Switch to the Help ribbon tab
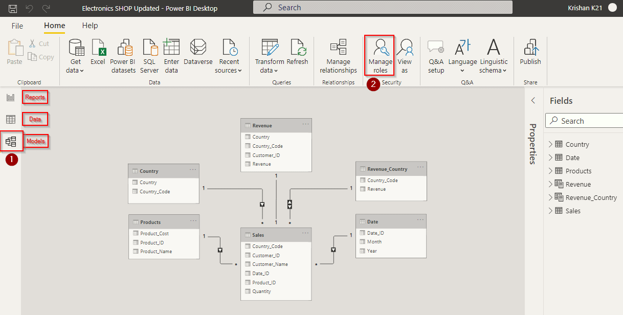Viewport: 623px width, 315px height. tap(90, 25)
